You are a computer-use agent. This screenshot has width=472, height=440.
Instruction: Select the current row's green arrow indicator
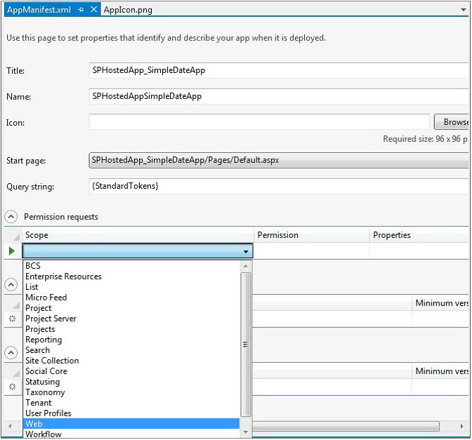click(12, 251)
